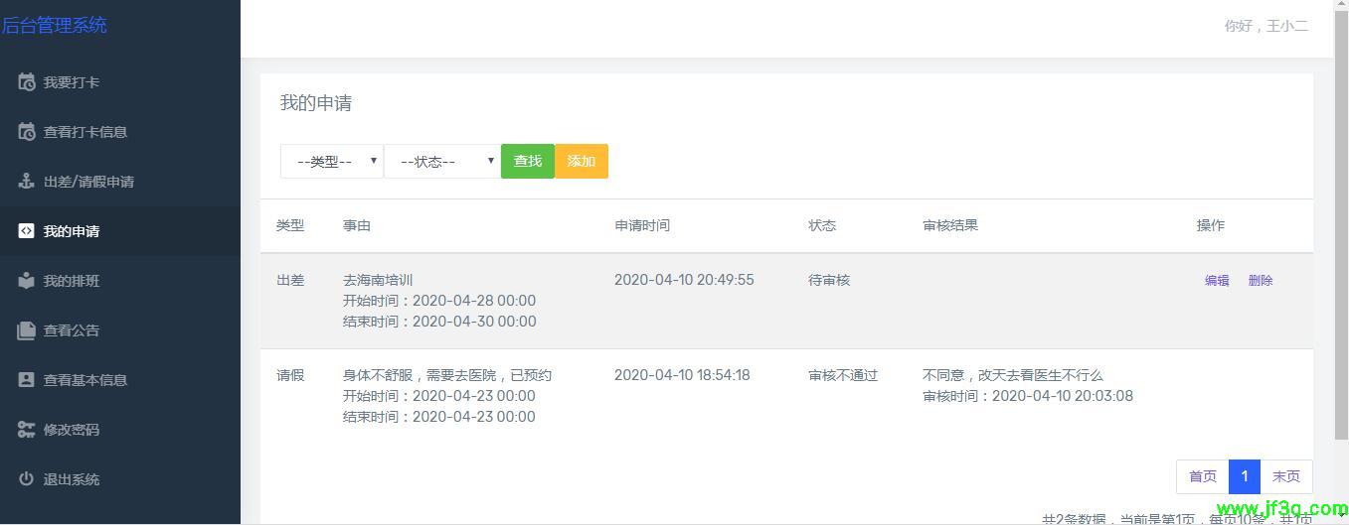Click the anchor icon beside 出差/请假申请
This screenshot has height=525, width=1349.
pos(27,182)
